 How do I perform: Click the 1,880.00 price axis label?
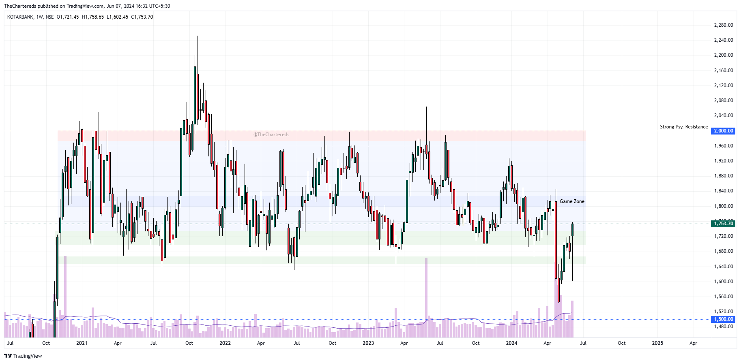pyautogui.click(x=724, y=176)
